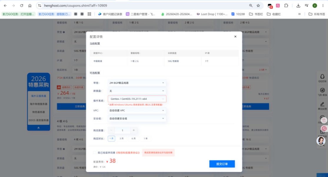328x177 pixels.
Task: Close the 配置详情 dialog with the X
Action: (235, 37)
